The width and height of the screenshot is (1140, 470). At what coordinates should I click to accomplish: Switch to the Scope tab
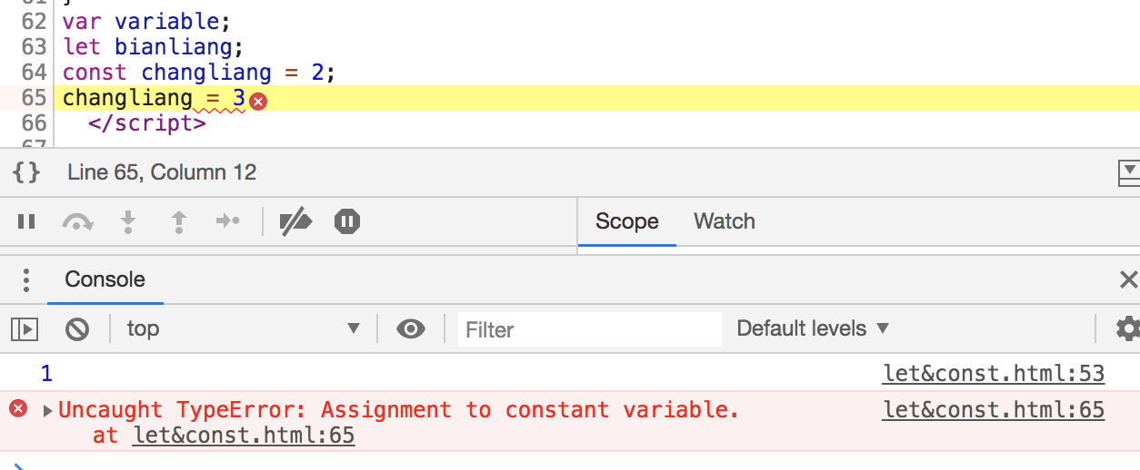coord(626,221)
